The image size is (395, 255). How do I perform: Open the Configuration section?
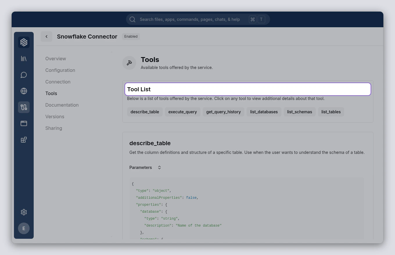(x=60, y=70)
